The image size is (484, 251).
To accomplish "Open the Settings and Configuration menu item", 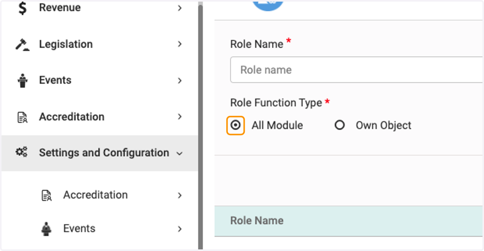I will click(100, 153).
